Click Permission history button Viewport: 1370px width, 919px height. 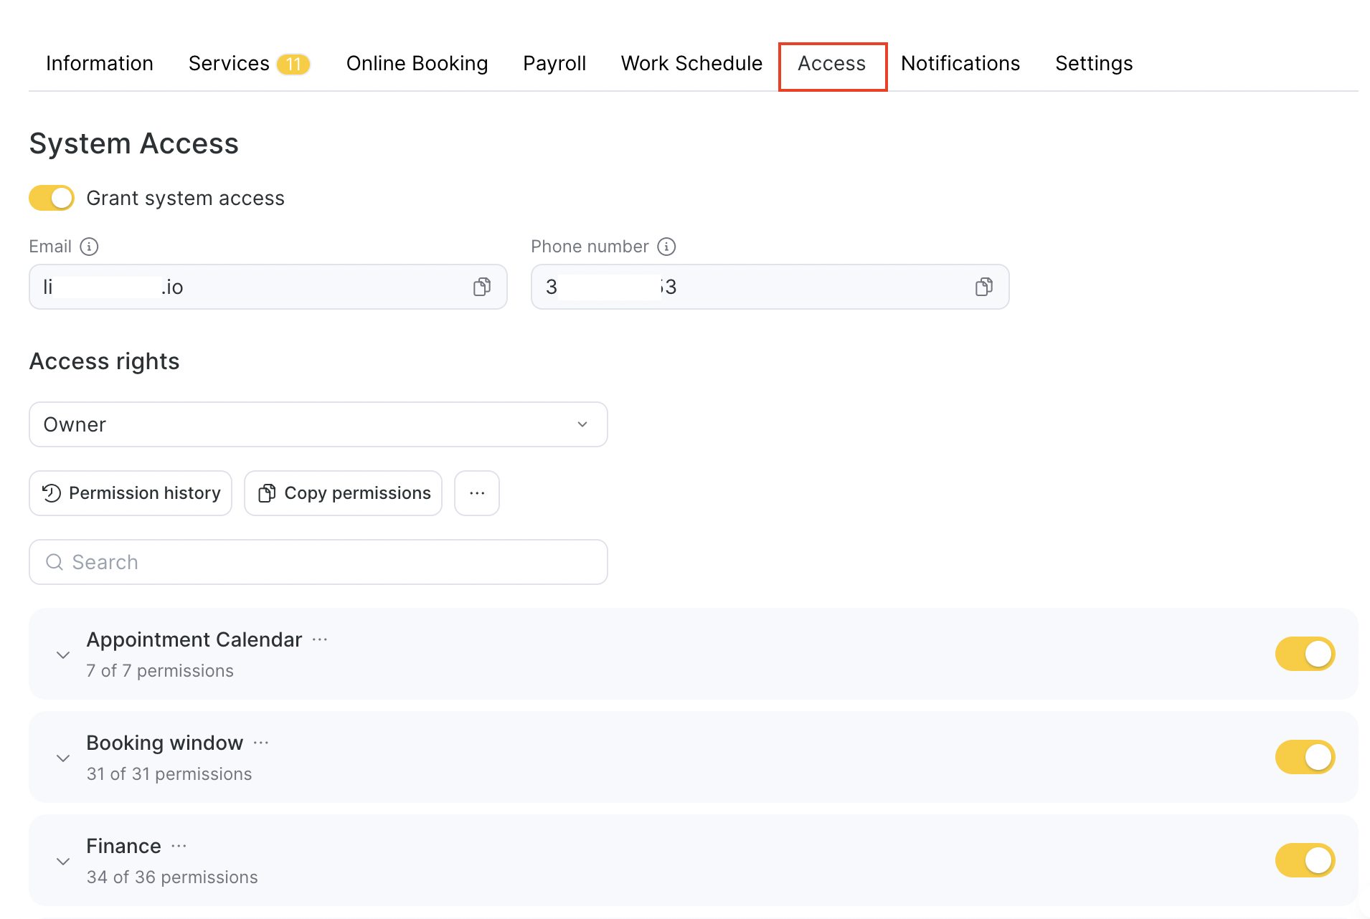point(131,493)
